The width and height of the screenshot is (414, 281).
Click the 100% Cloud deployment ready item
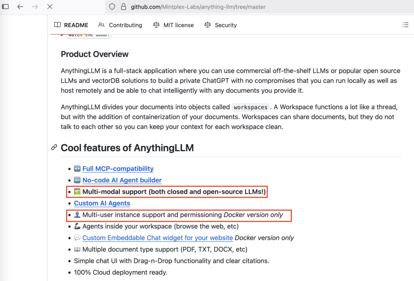pos(120,273)
